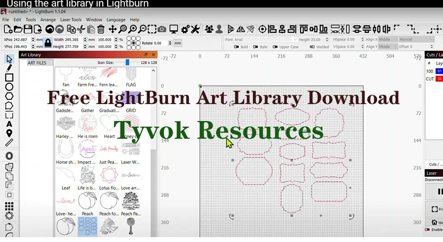Click the Zoom In magnifier icon
Screen dimensions: 443x242
(x=132, y=29)
